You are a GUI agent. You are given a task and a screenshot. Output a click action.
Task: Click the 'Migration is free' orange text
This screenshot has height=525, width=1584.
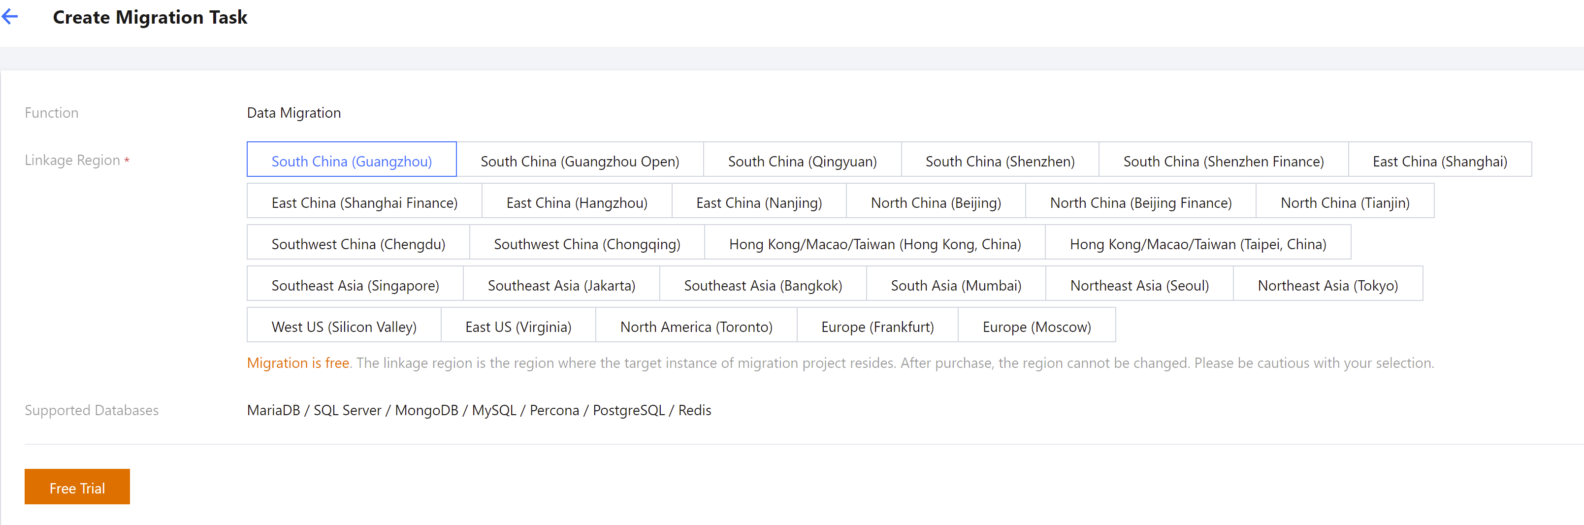point(298,363)
